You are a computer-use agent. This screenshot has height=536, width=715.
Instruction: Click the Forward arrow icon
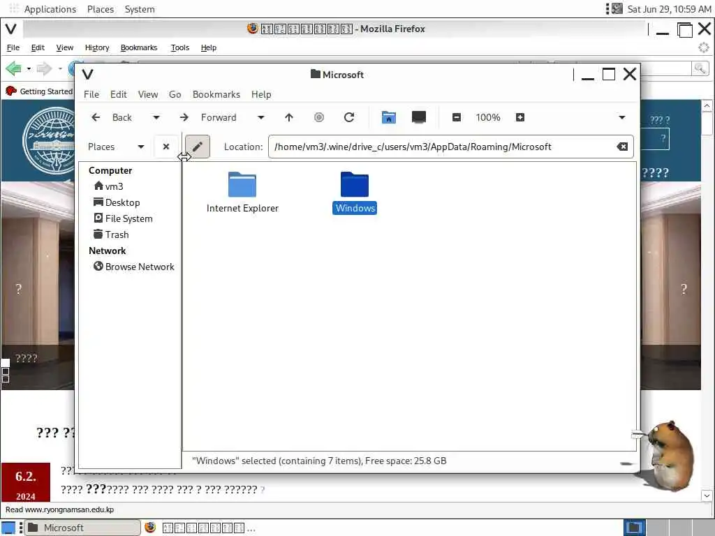click(184, 117)
